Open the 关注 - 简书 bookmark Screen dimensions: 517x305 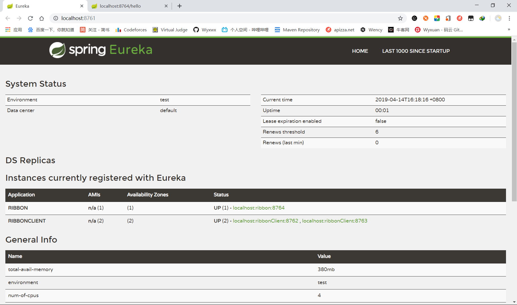coord(95,30)
